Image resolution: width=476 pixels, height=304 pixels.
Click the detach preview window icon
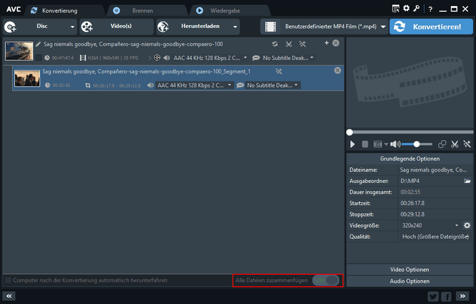tap(442, 144)
